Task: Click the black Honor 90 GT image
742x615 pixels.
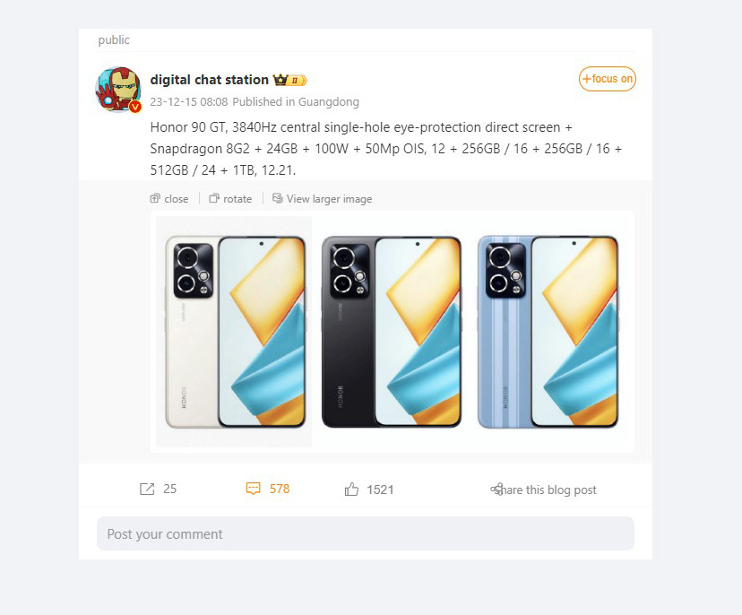Action: (x=392, y=332)
